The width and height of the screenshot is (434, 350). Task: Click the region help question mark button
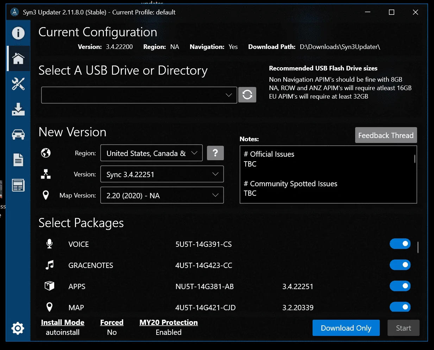[215, 153]
